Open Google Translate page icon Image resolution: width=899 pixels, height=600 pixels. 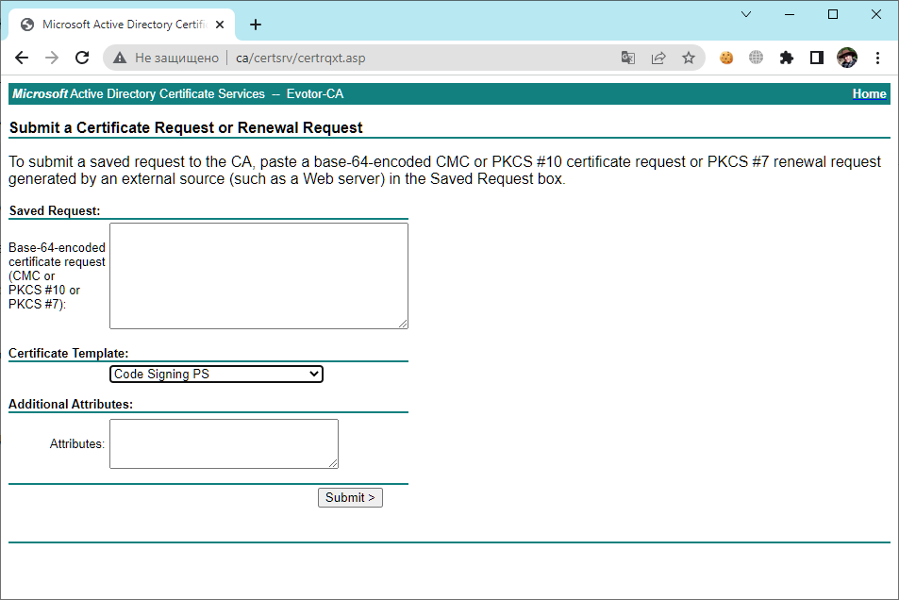point(628,58)
